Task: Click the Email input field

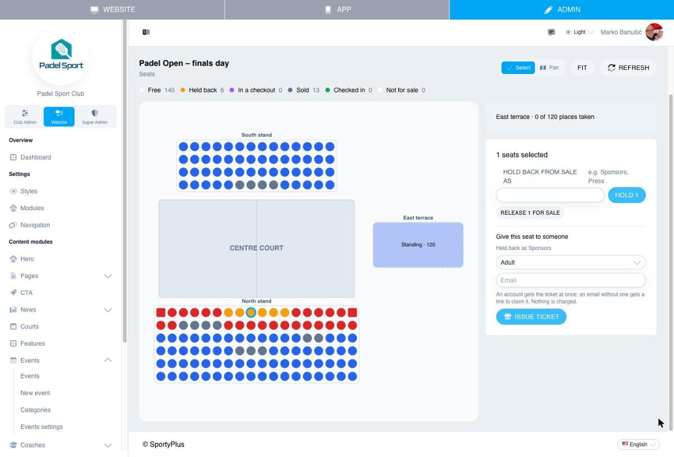Action: [571, 280]
